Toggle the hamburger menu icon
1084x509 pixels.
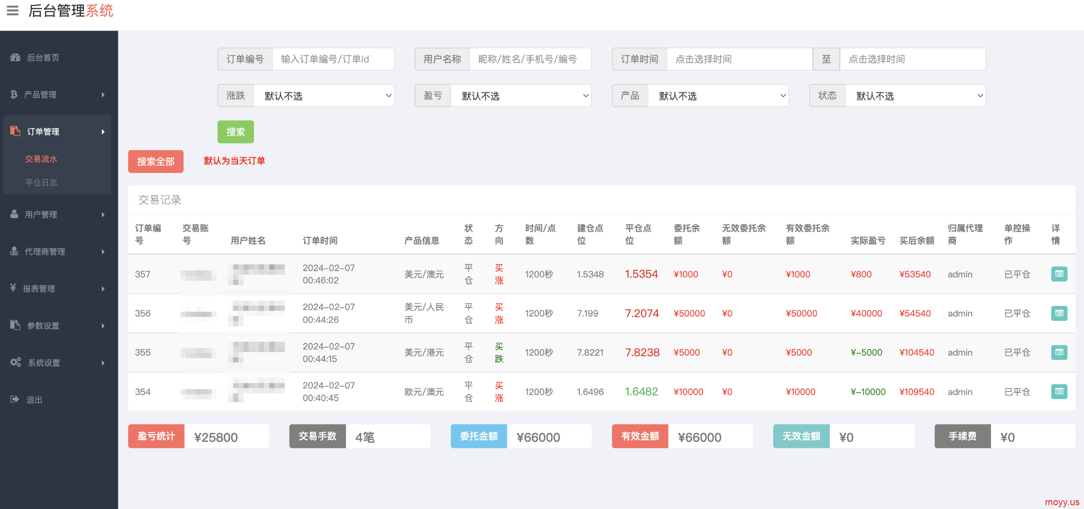coord(13,10)
